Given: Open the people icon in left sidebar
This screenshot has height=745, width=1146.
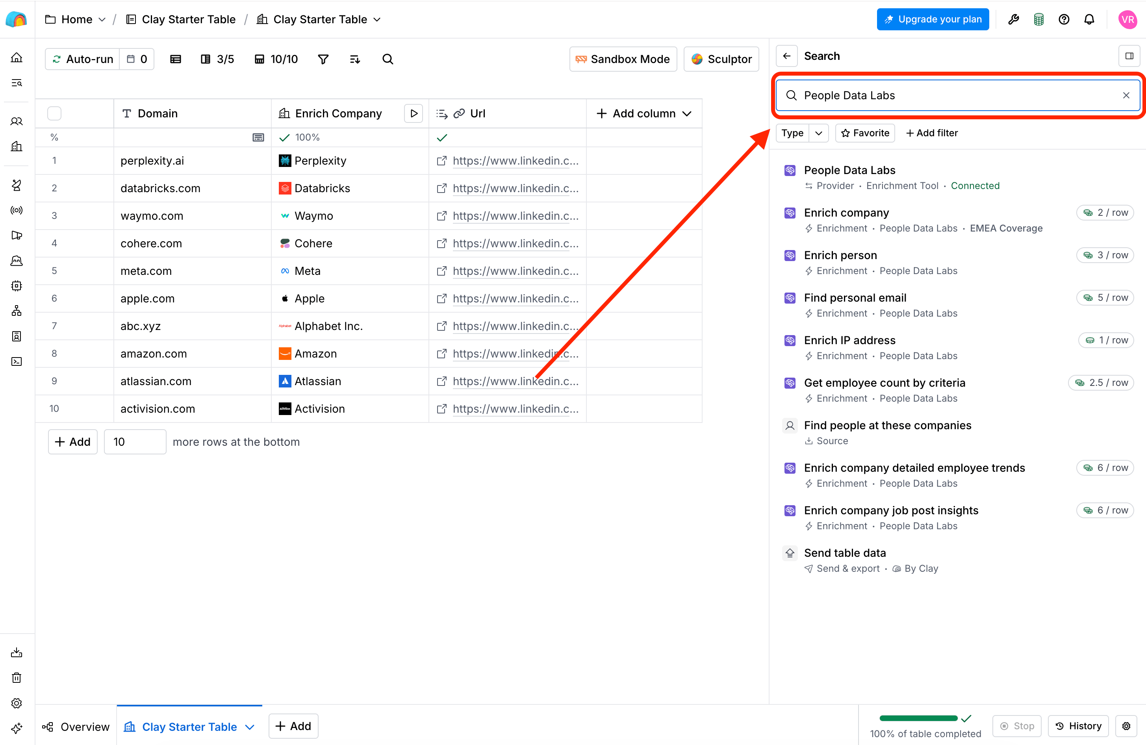Looking at the screenshot, I should tap(17, 121).
